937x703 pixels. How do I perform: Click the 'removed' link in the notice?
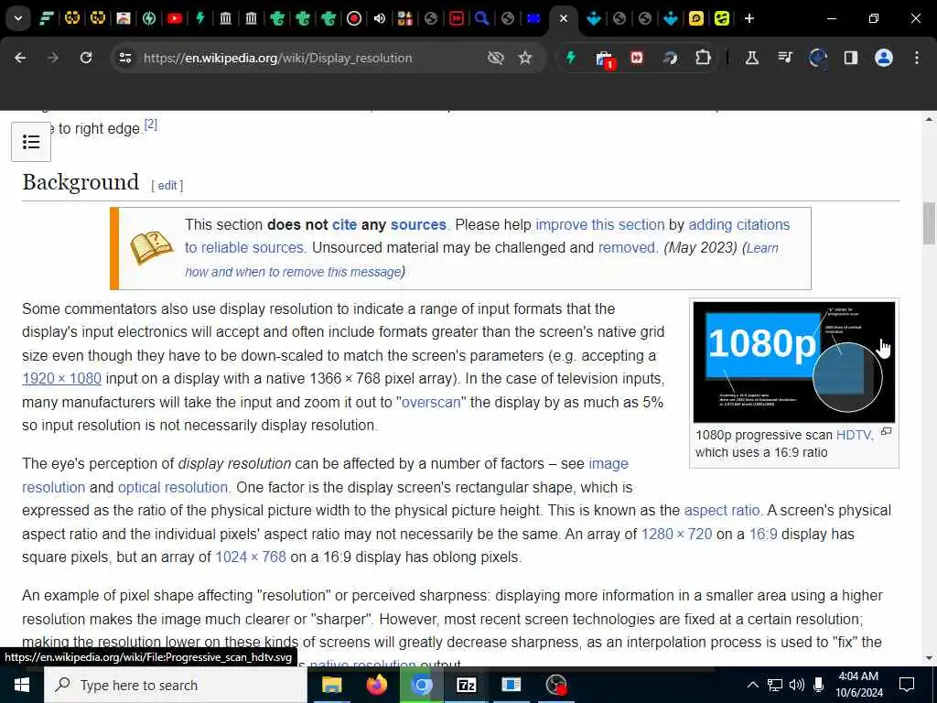pyautogui.click(x=628, y=247)
